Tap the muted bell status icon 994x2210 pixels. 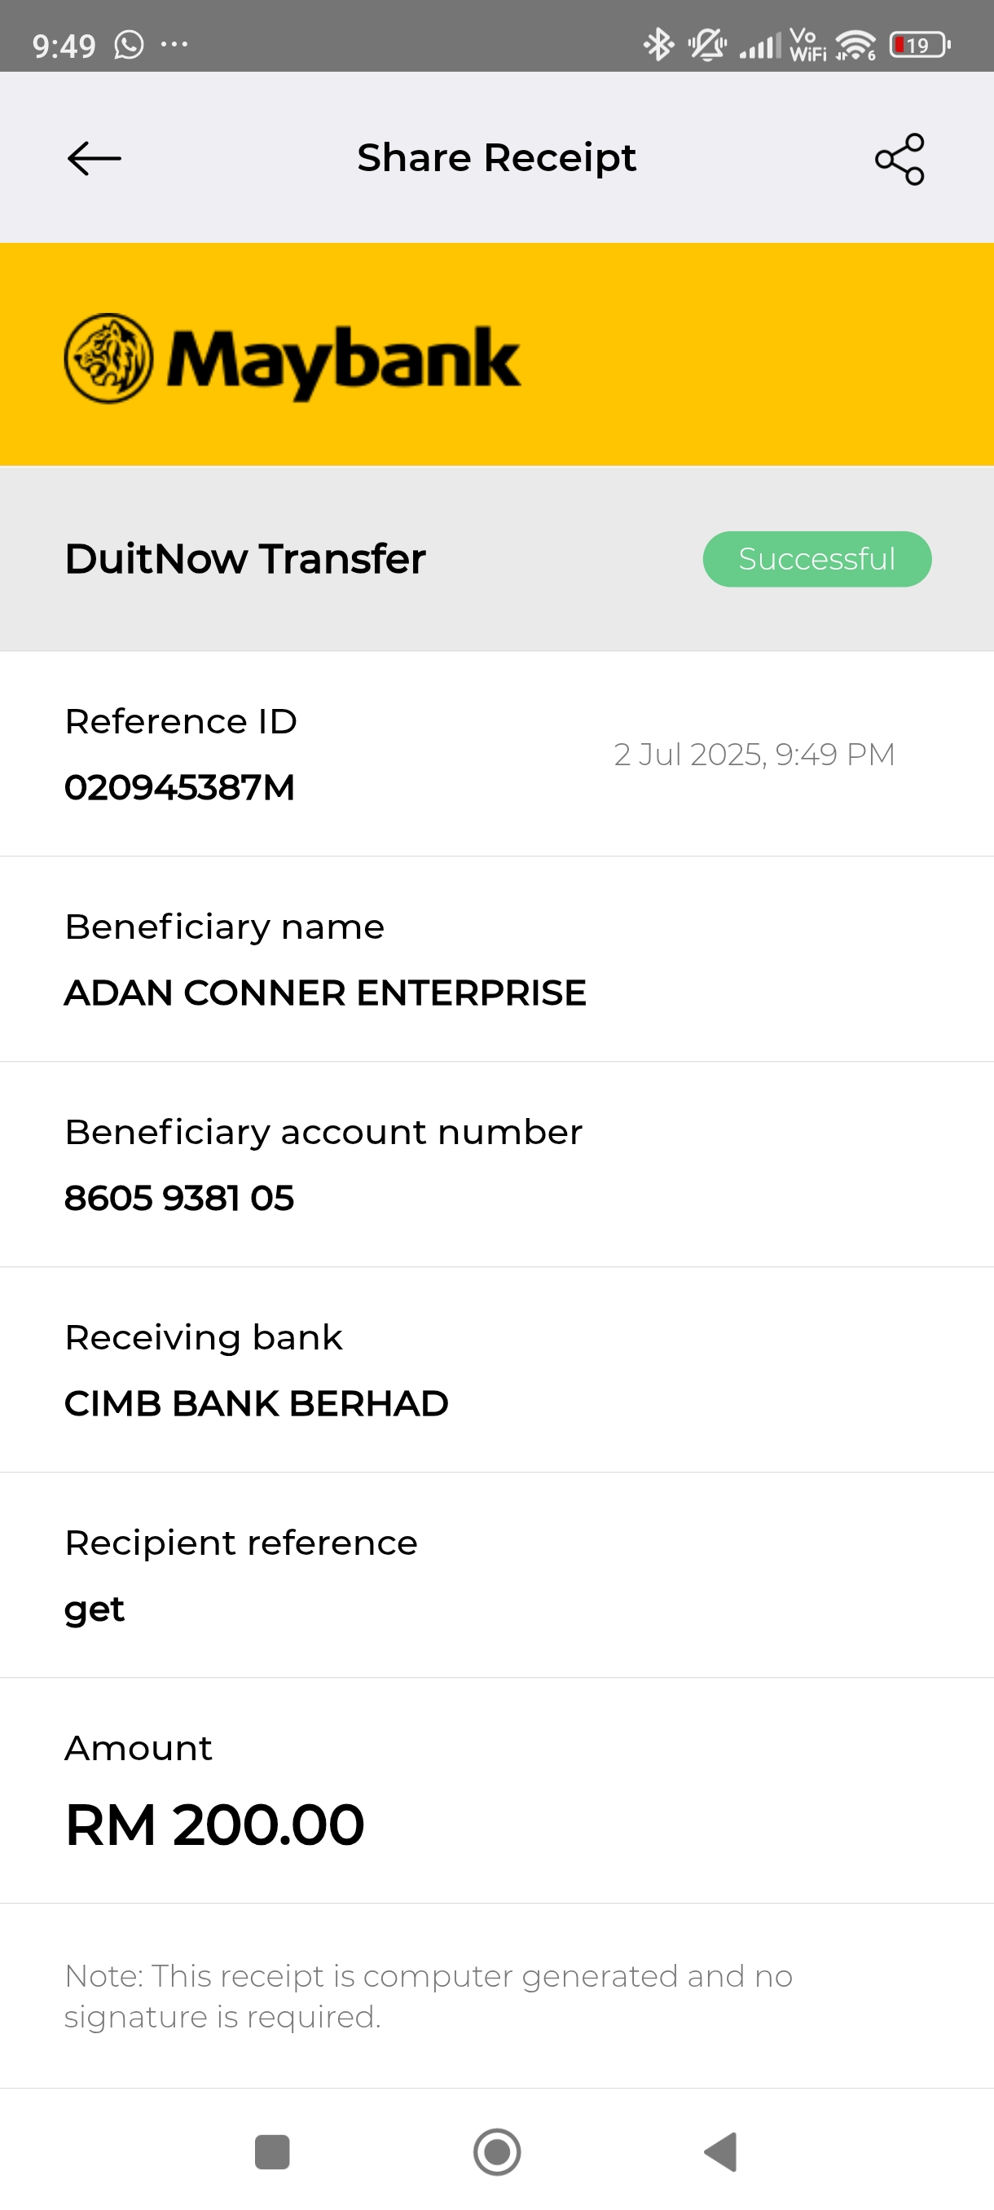[707, 45]
